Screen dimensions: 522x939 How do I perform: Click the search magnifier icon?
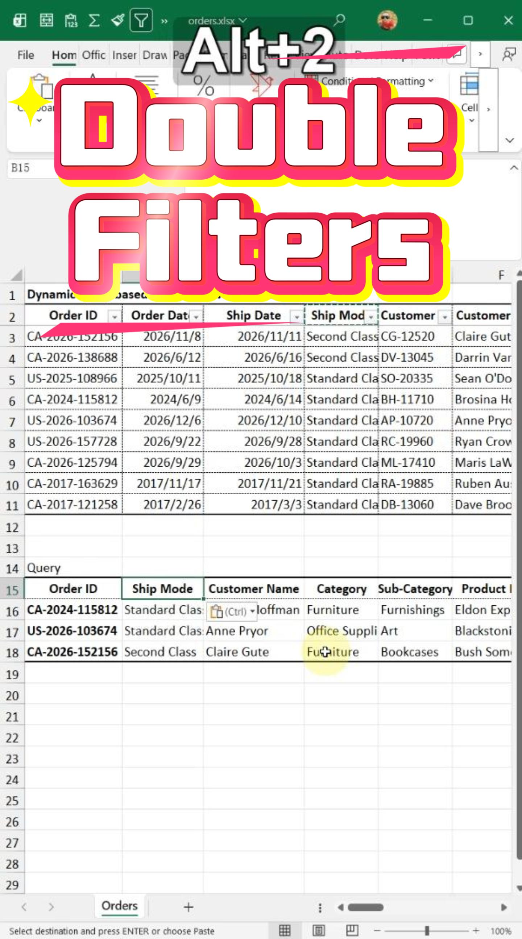(x=339, y=20)
